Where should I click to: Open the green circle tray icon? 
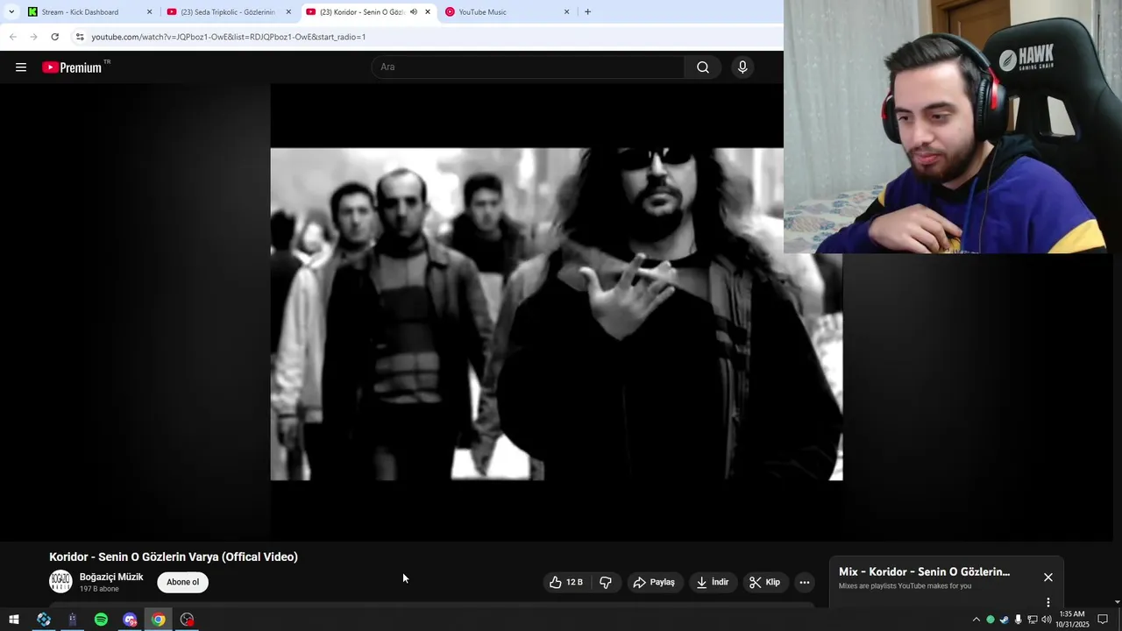(x=991, y=620)
